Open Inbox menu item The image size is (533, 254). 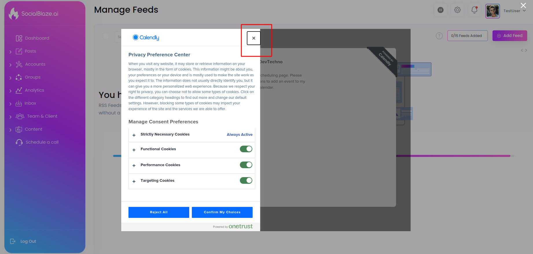click(x=30, y=103)
